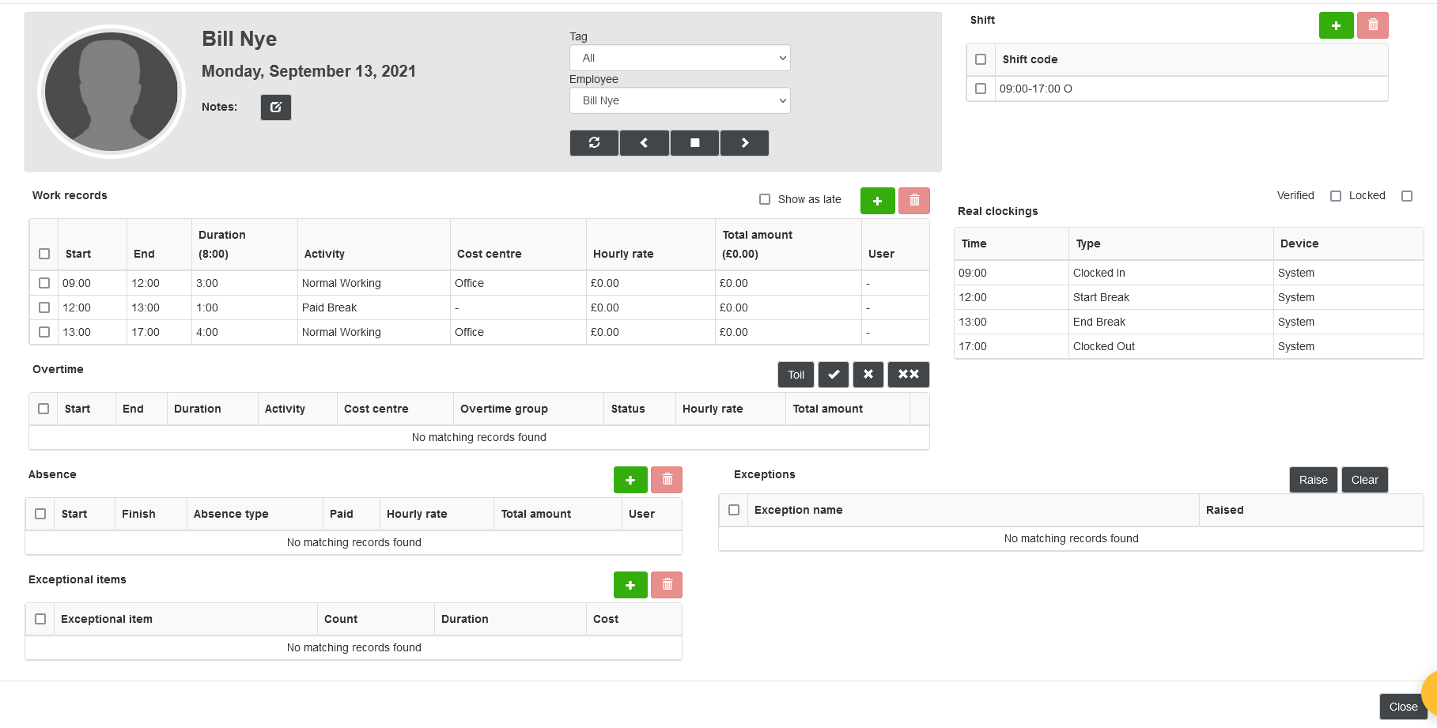Image resolution: width=1437 pixels, height=728 pixels.
Task: Open the Notes edit icon
Action: point(276,108)
